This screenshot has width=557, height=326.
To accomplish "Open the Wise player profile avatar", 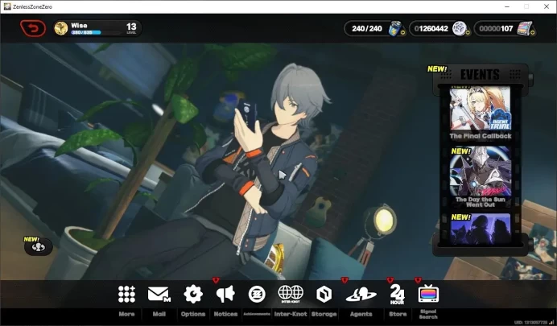I will (60, 28).
